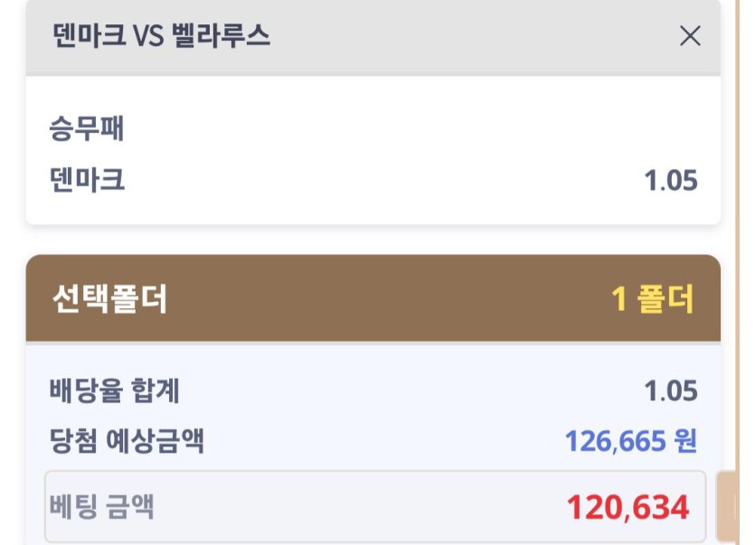Click the 원 currency unit after the payout

(686, 442)
